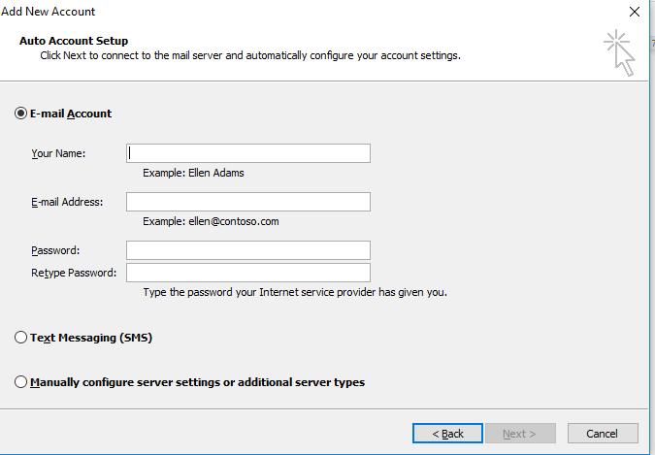Click the Add New Account title bar

[x=313, y=12]
